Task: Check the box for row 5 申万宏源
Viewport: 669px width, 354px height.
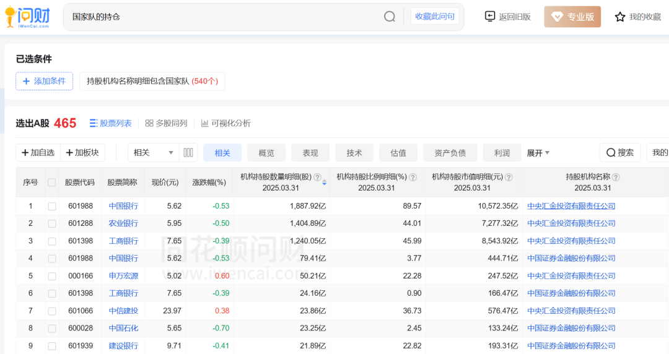Action: tap(51, 277)
